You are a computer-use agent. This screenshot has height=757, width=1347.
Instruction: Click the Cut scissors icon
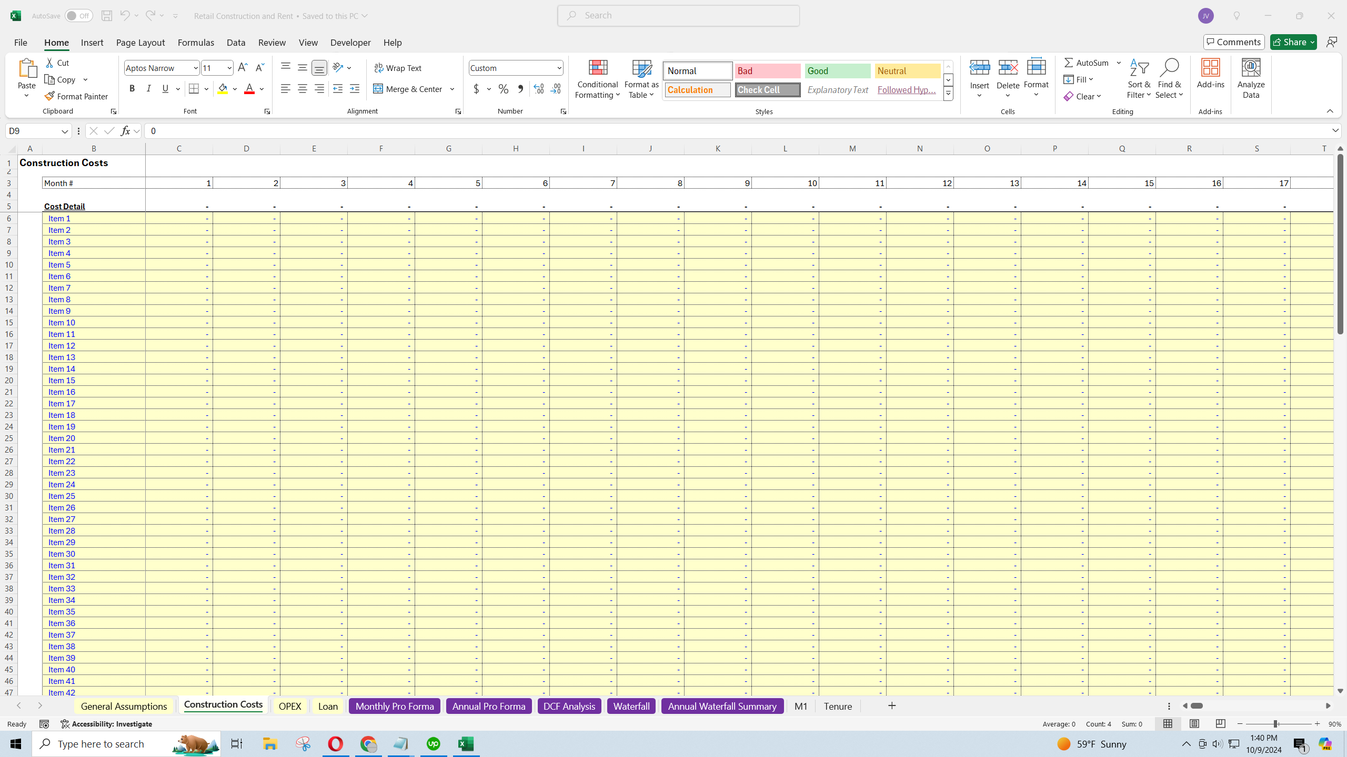coord(50,63)
